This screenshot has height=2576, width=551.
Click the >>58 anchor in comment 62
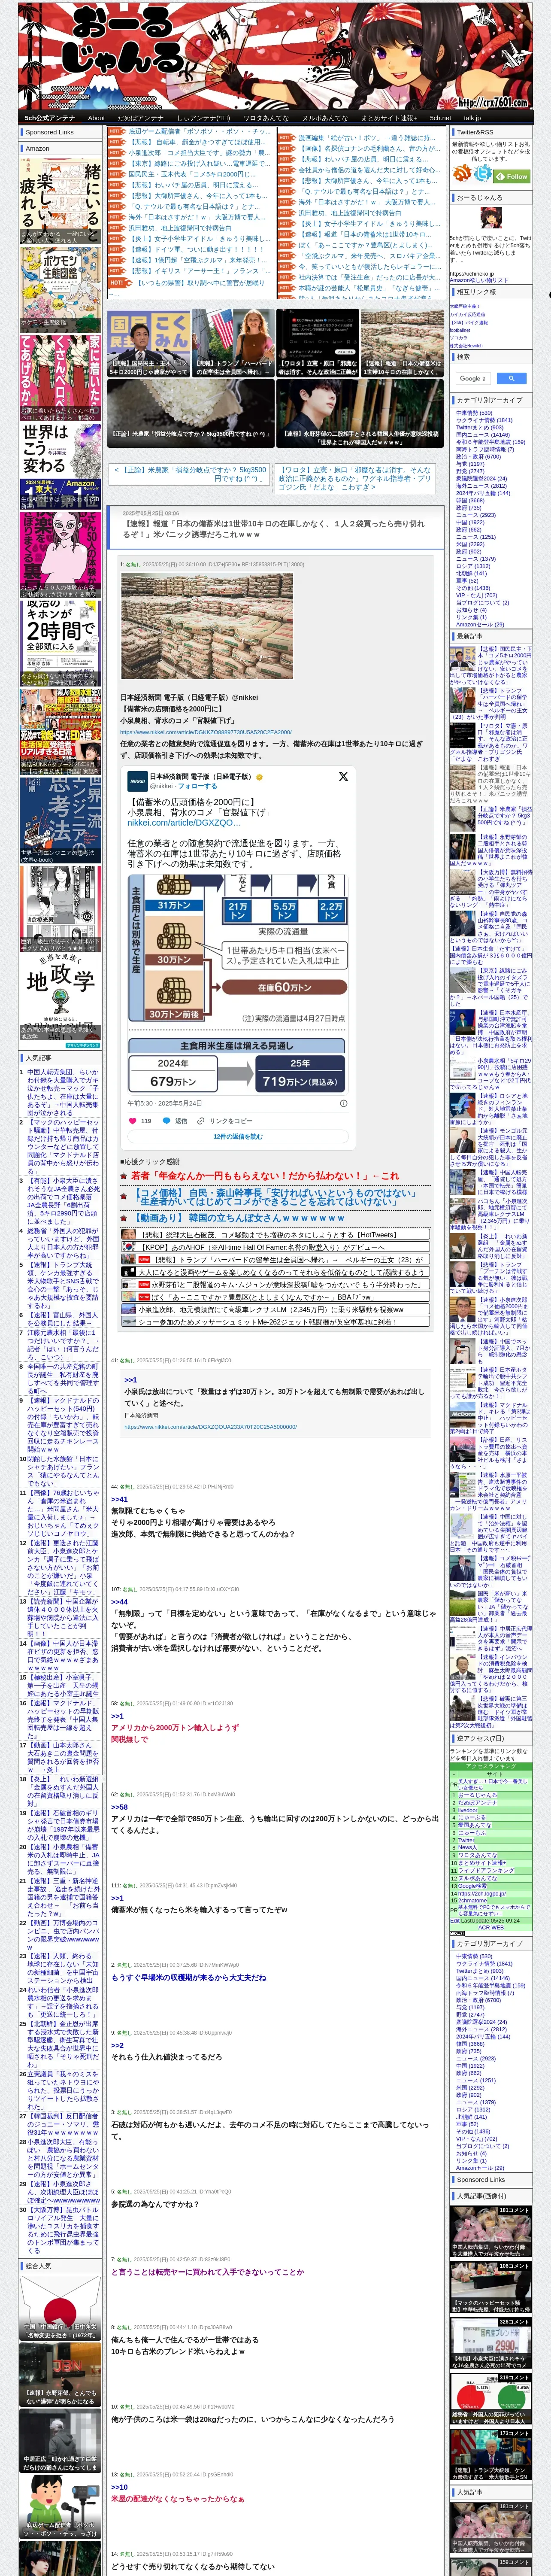coord(119,1807)
